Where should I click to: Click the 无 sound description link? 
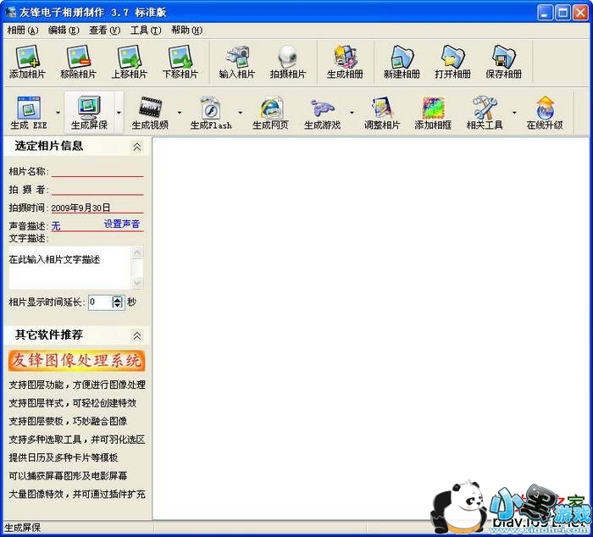point(56,226)
